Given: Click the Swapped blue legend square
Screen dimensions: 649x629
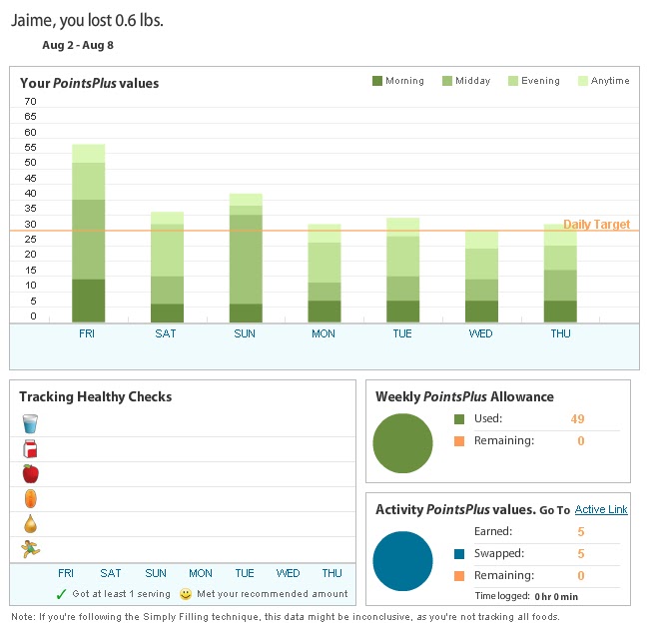Looking at the screenshot, I should click(x=459, y=554).
